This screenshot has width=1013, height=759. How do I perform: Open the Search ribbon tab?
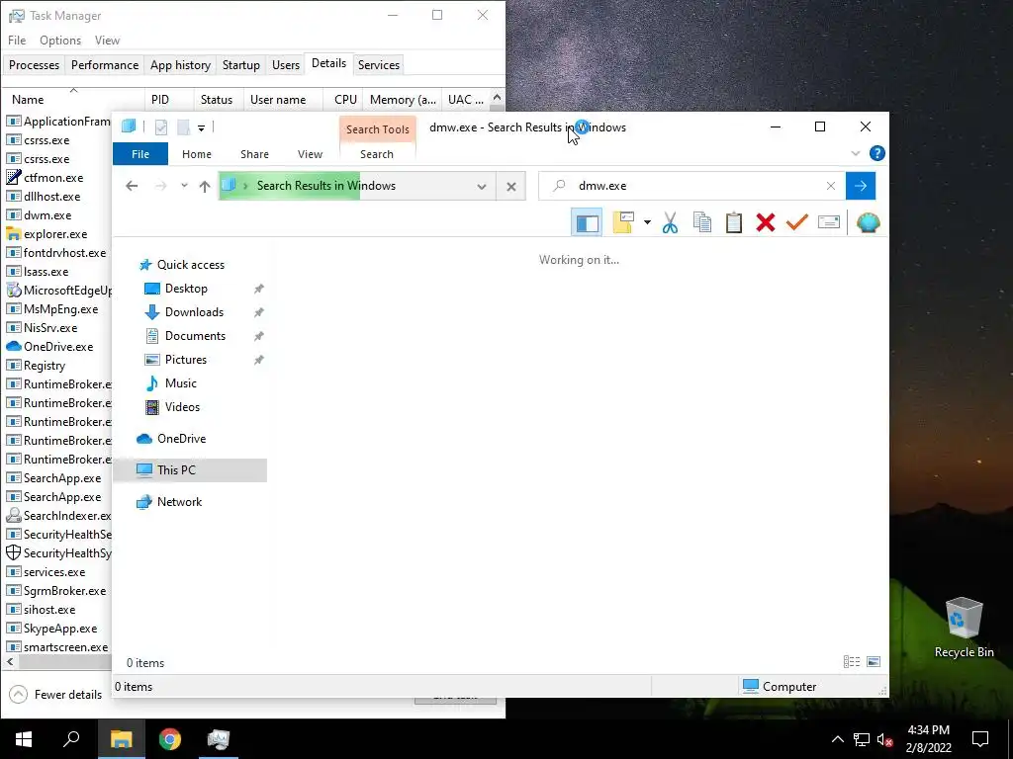click(377, 154)
